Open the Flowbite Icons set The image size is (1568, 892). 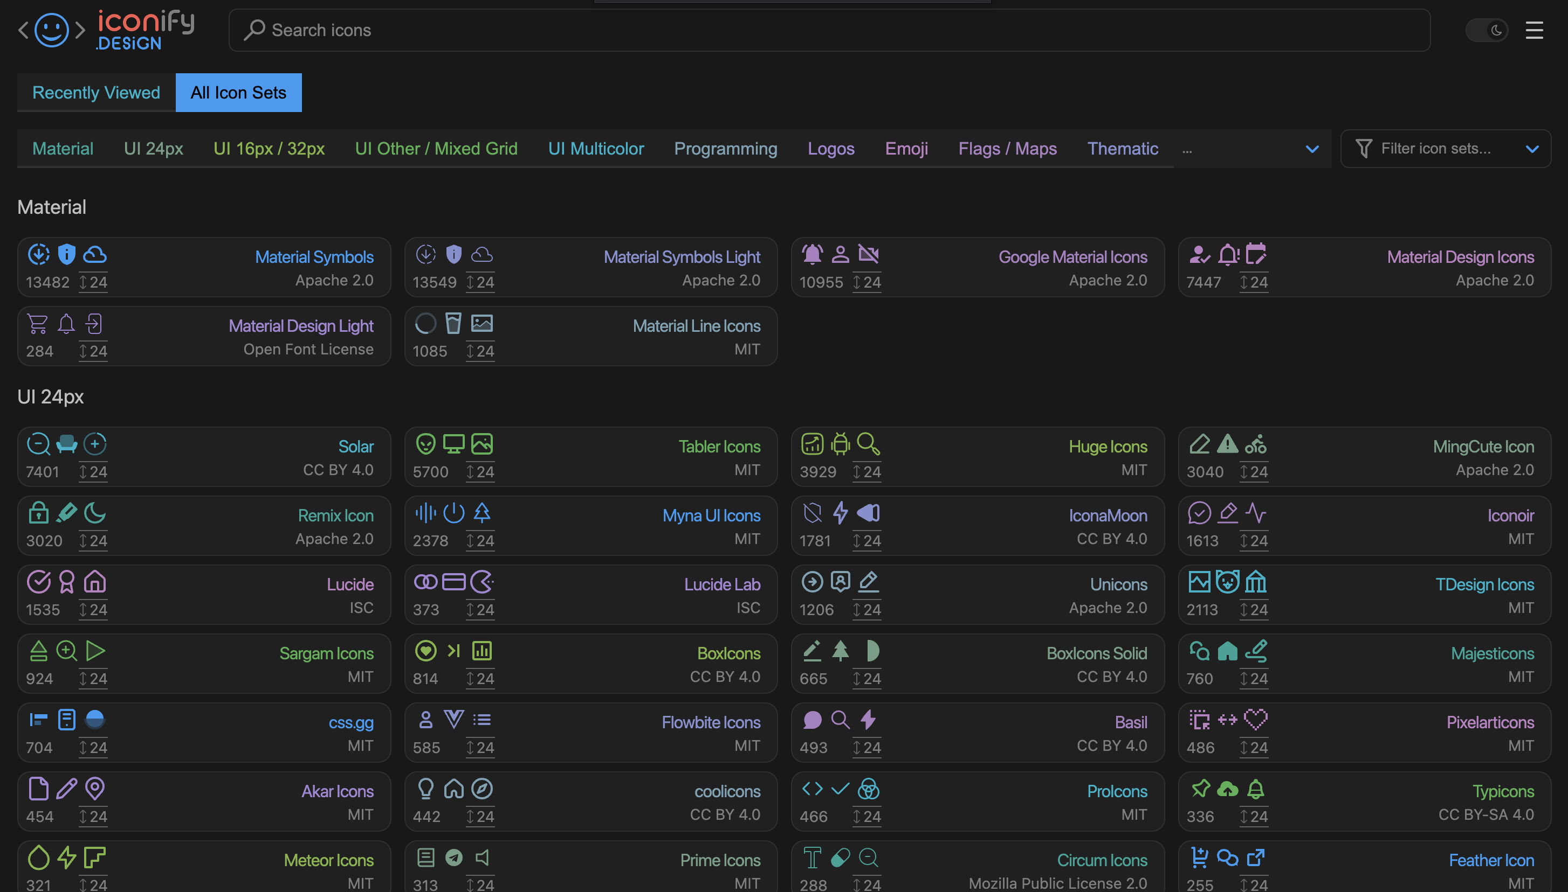[590, 733]
